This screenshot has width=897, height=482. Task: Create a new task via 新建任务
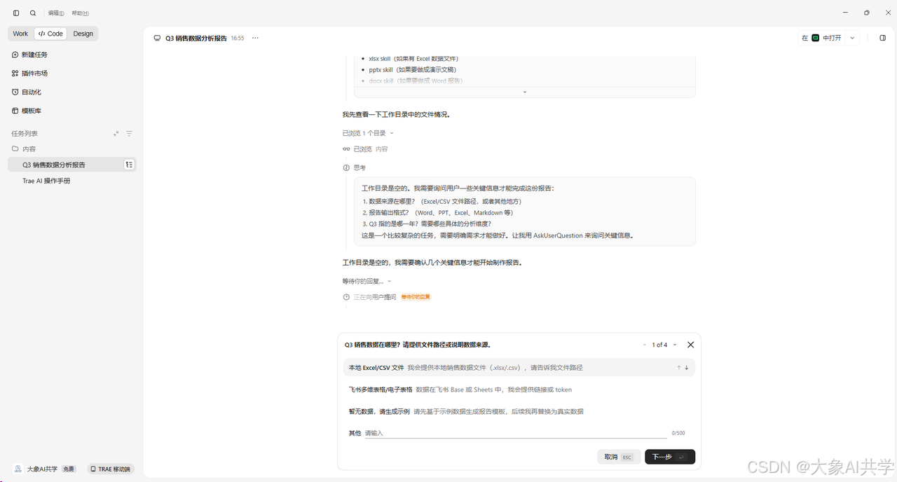point(29,55)
